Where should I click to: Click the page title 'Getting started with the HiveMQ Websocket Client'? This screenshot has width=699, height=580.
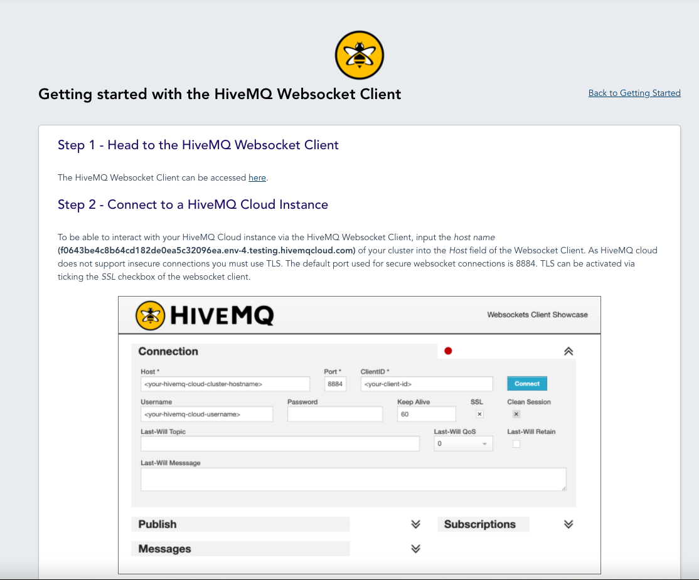220,94
